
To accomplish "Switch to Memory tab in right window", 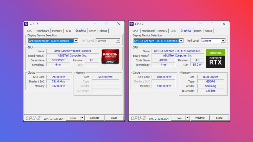I will click(162, 31).
